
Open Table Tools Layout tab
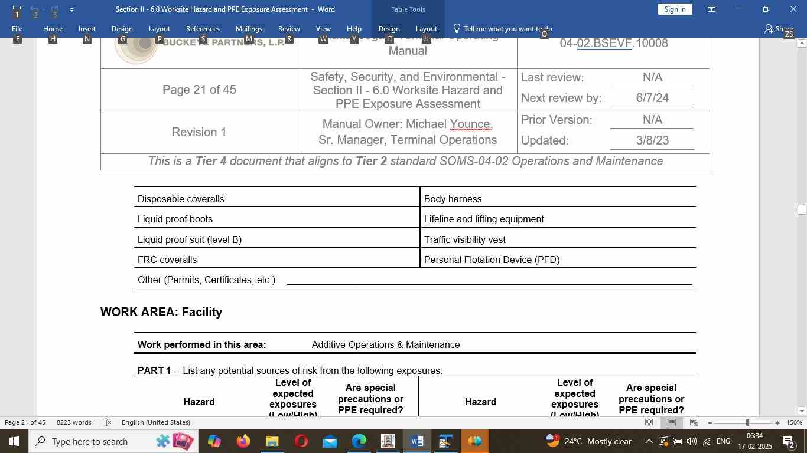(426, 28)
